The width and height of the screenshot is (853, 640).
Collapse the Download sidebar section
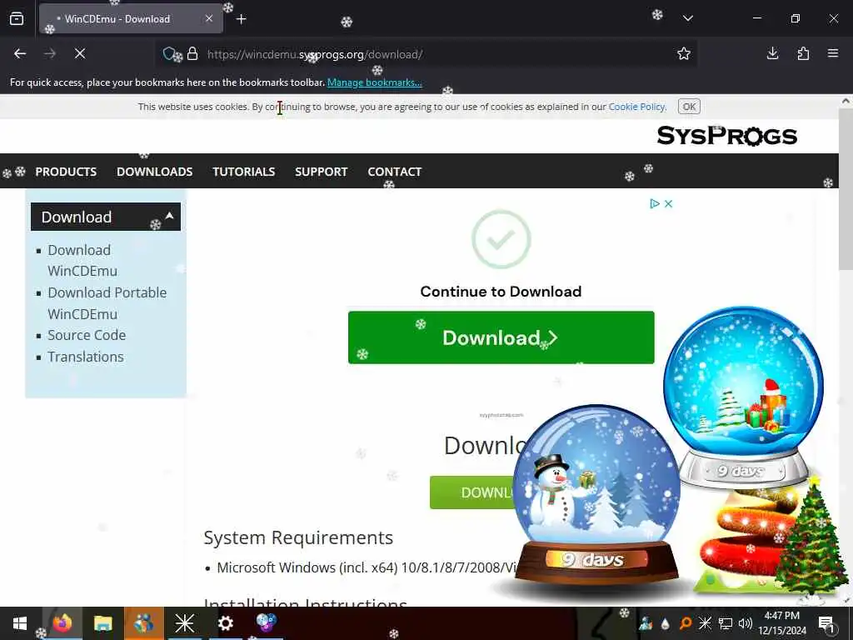(x=169, y=216)
